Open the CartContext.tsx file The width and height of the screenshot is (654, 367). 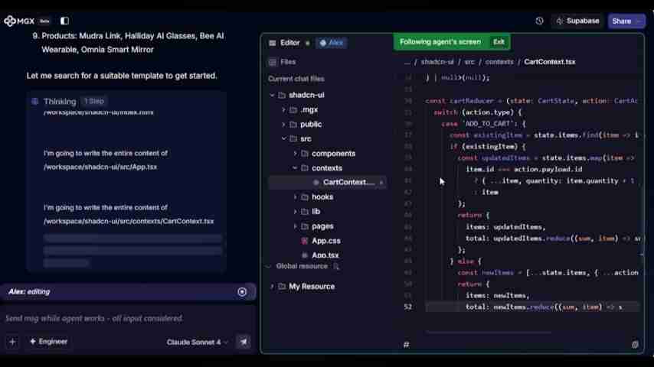click(328, 183)
